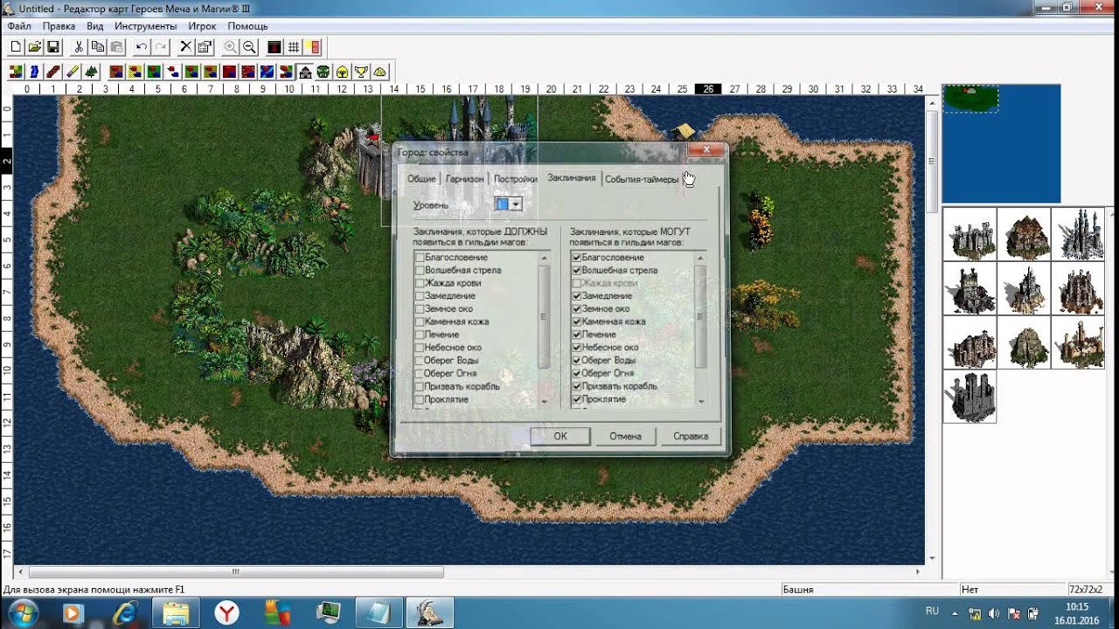The image size is (1119, 629).
Task: Switch to the События-таймеры tab
Action: pos(642,179)
